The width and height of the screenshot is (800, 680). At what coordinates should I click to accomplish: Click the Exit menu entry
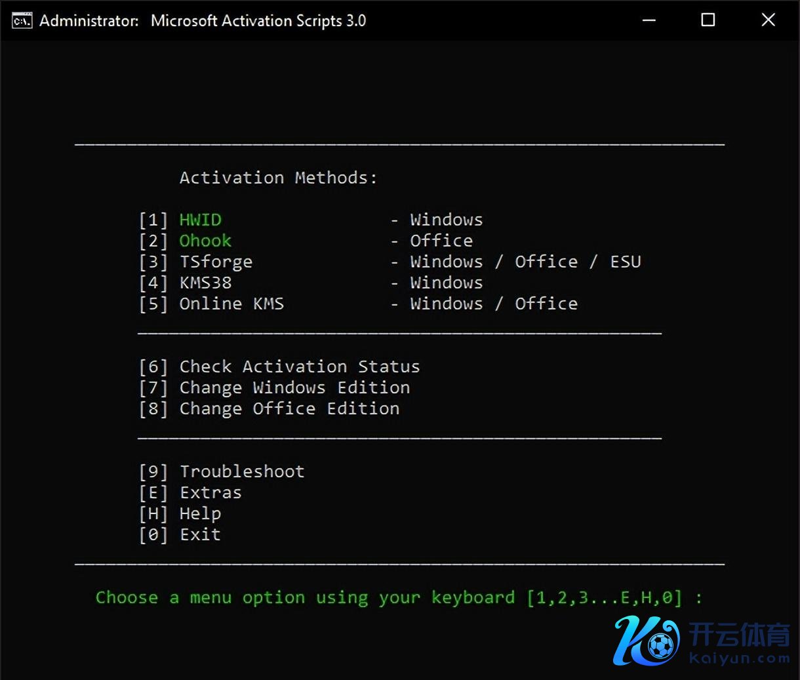coord(200,534)
